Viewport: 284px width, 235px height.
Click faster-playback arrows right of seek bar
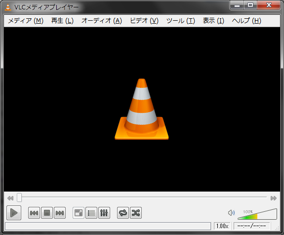click(274, 198)
